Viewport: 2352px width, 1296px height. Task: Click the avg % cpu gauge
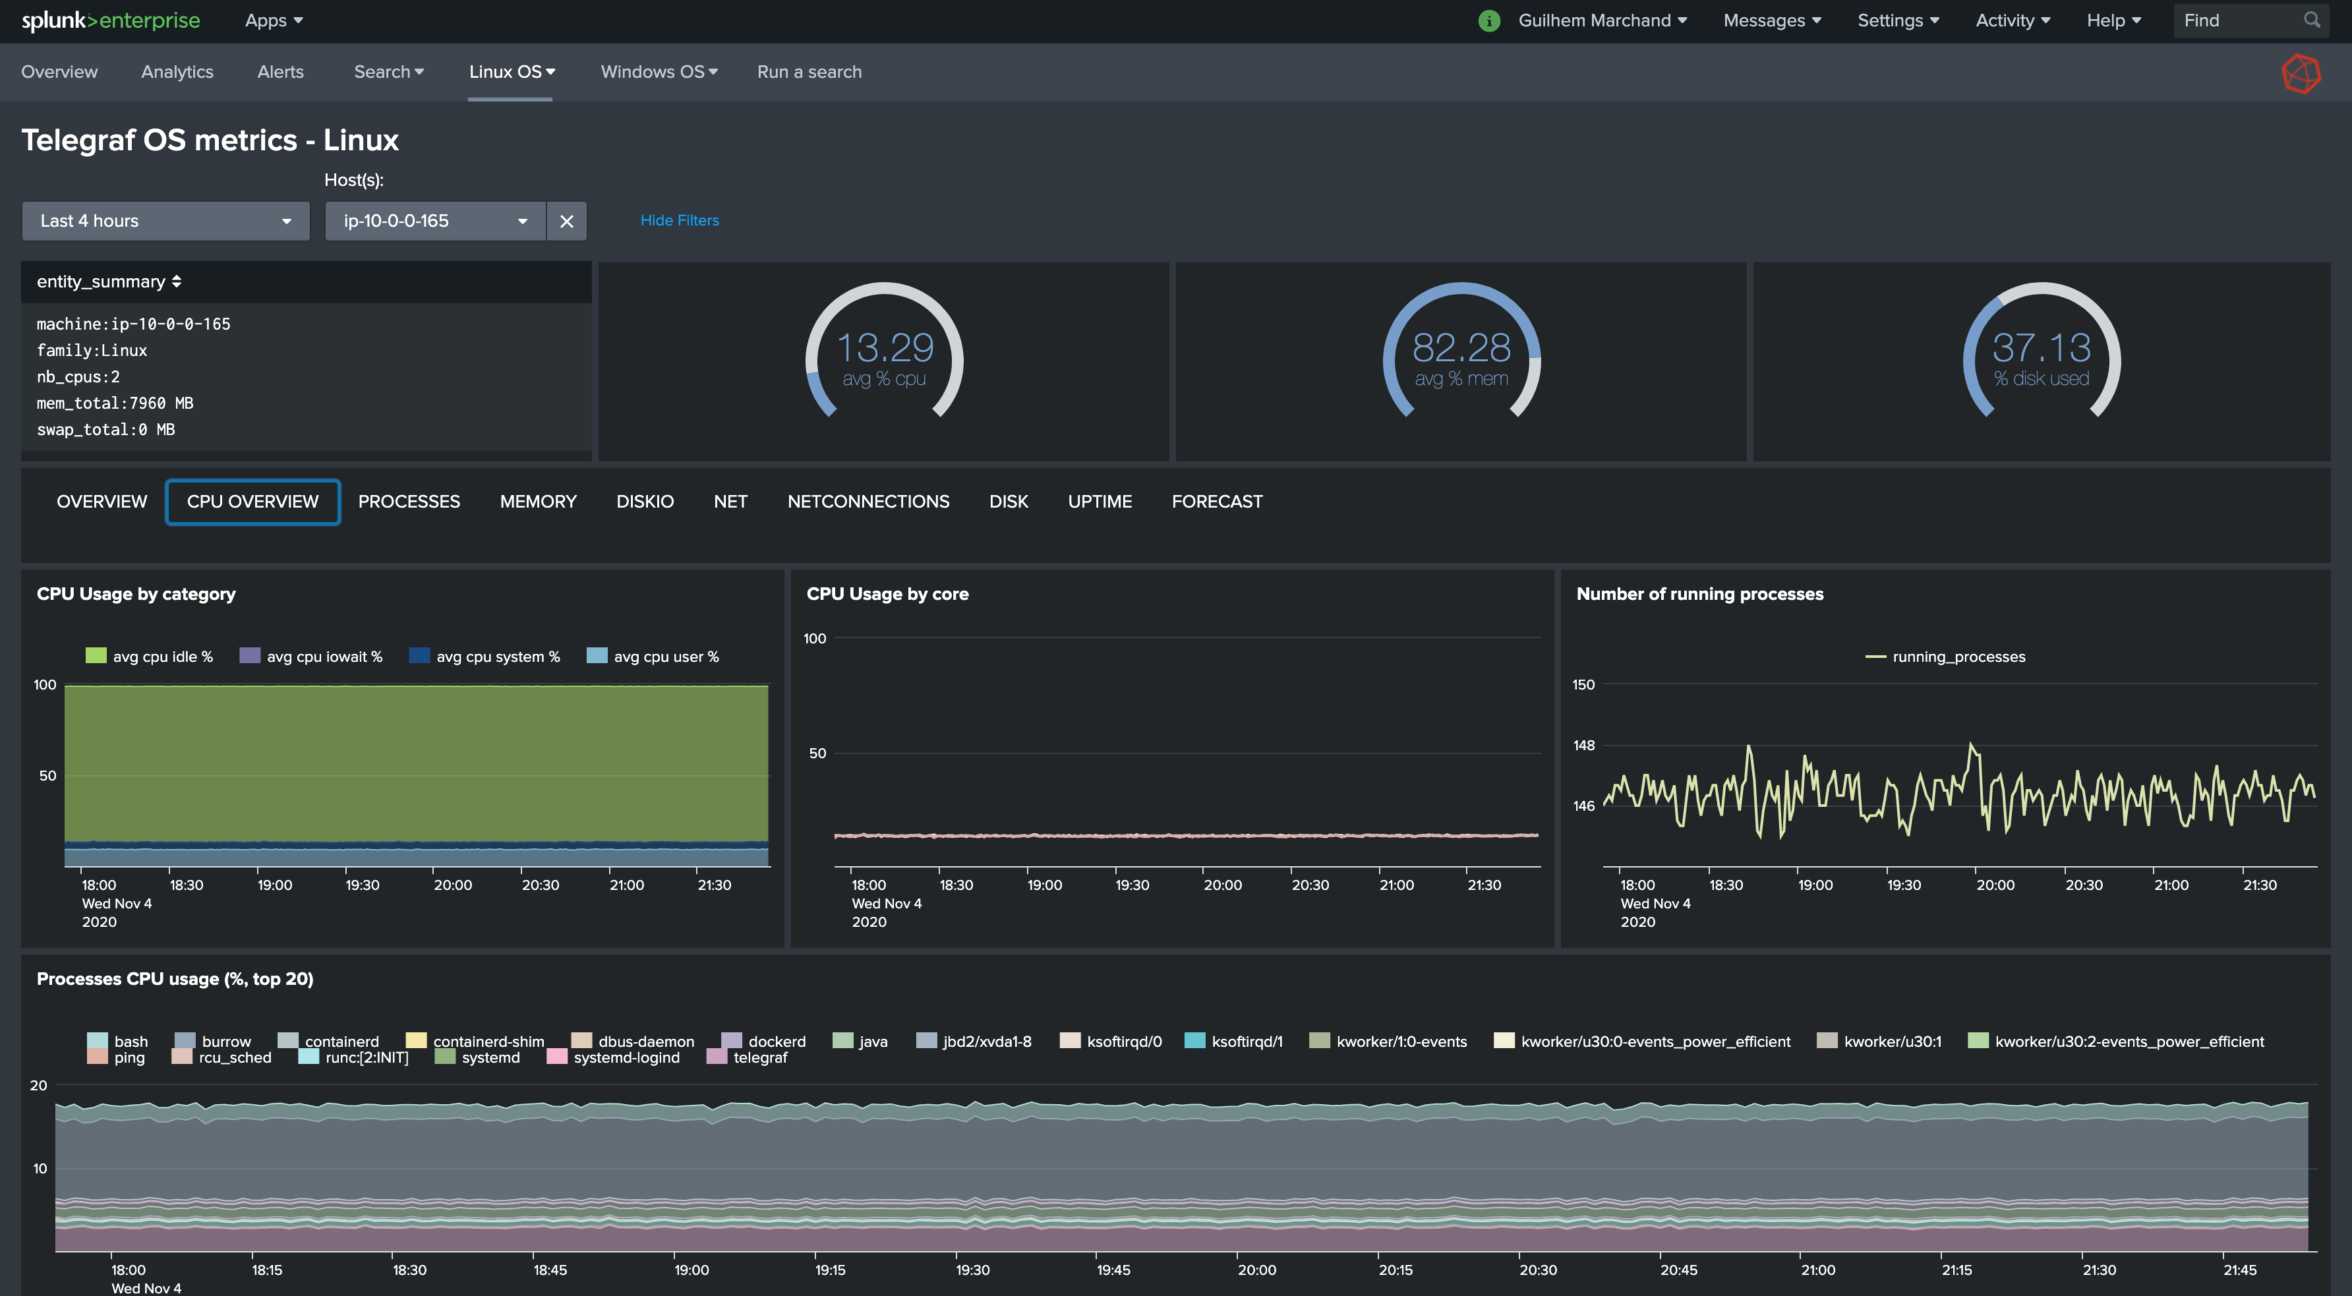point(884,356)
